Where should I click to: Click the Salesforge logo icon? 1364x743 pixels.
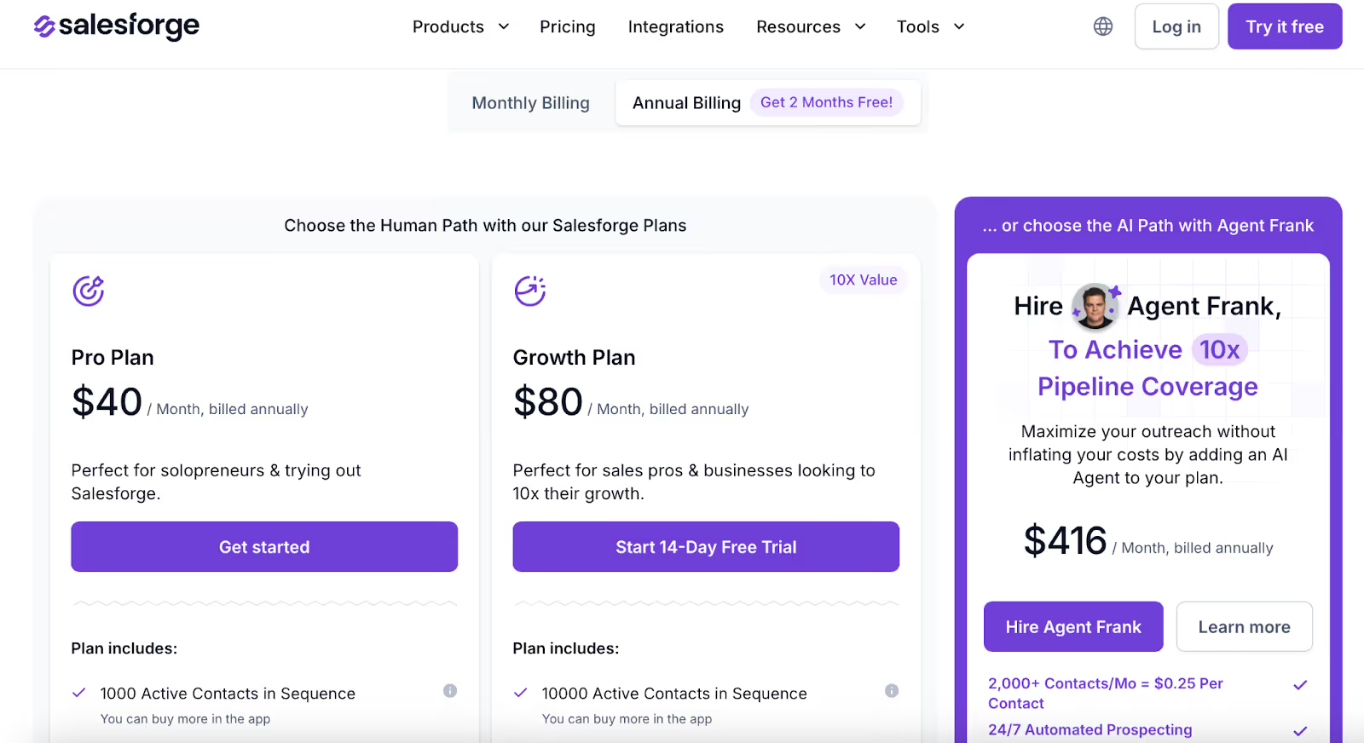pos(41,26)
